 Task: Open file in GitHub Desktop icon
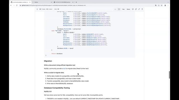(x=133, y=9)
